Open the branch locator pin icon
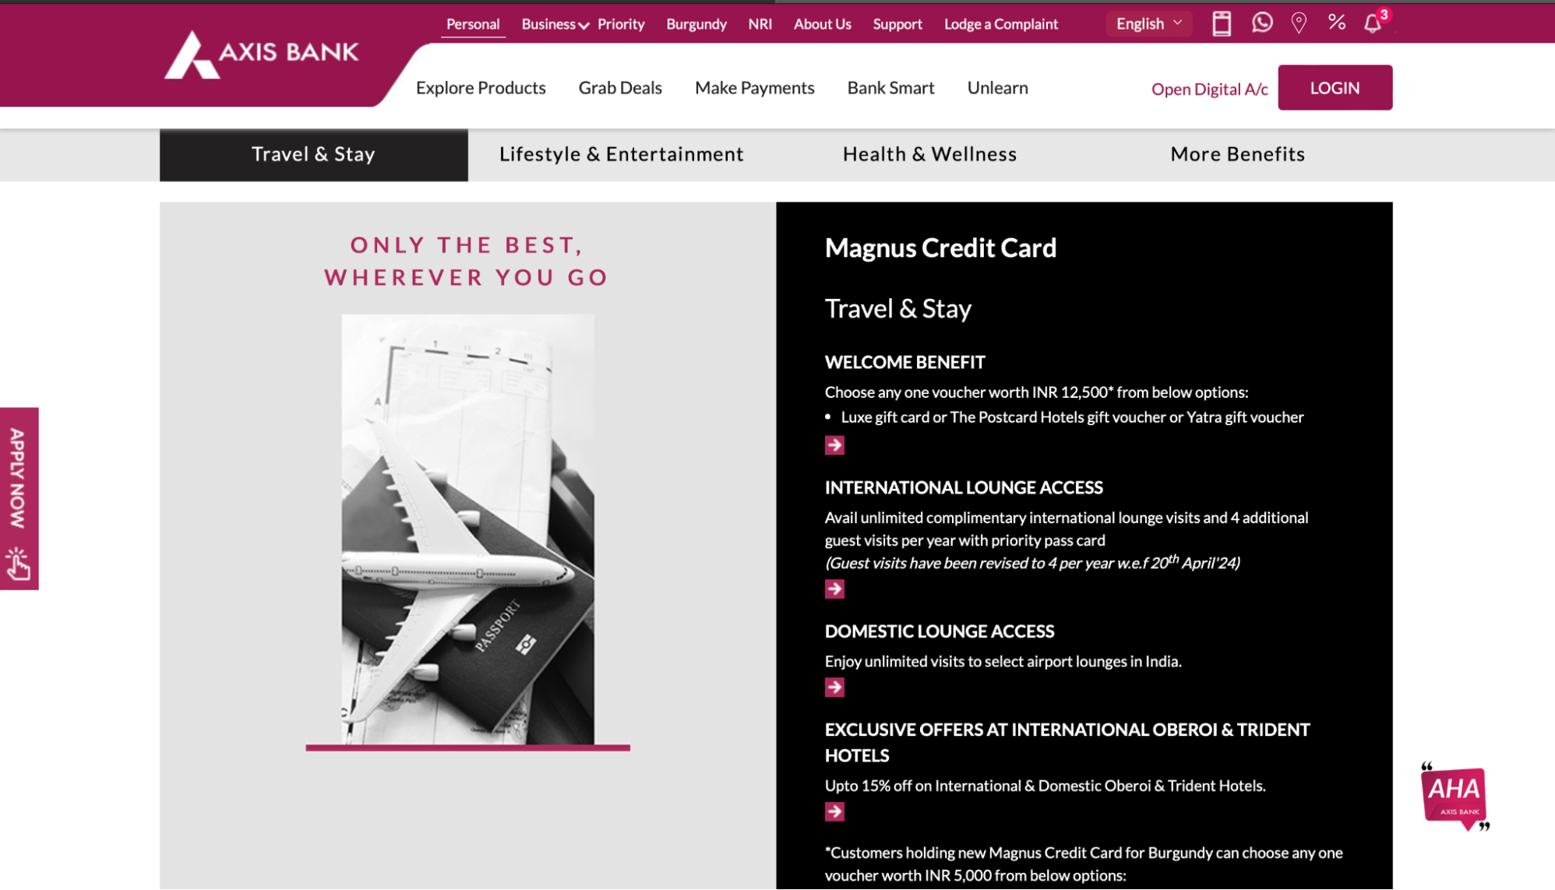Viewport: 1555px width, 890px height. [1299, 23]
